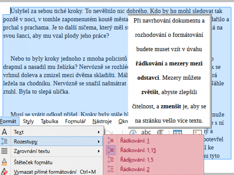Click icon beside Řádkování: 1
Image resolution: width=234 pixels, height=175 pixels.
click(x=110, y=141)
